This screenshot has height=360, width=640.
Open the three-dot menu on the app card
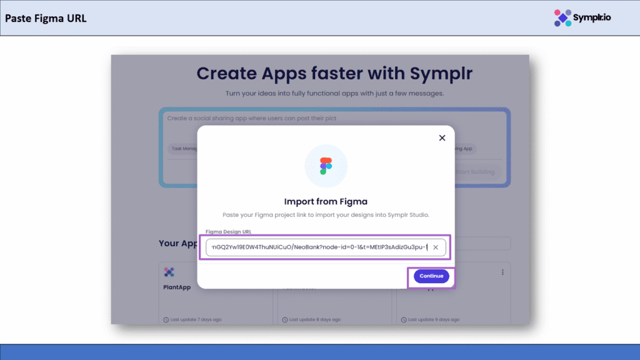tap(502, 272)
